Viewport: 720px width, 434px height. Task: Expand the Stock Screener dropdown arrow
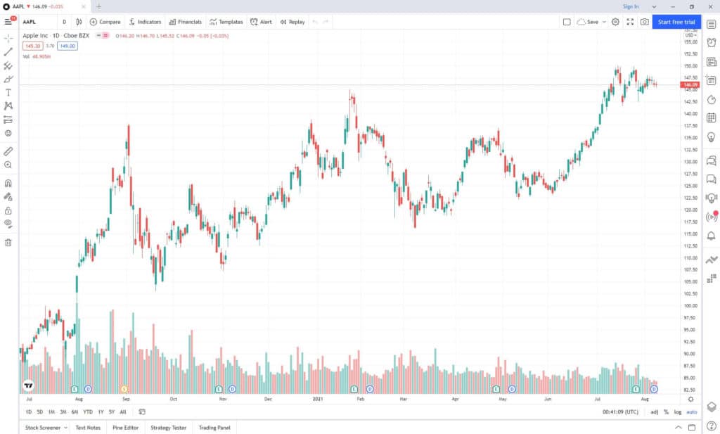point(65,428)
